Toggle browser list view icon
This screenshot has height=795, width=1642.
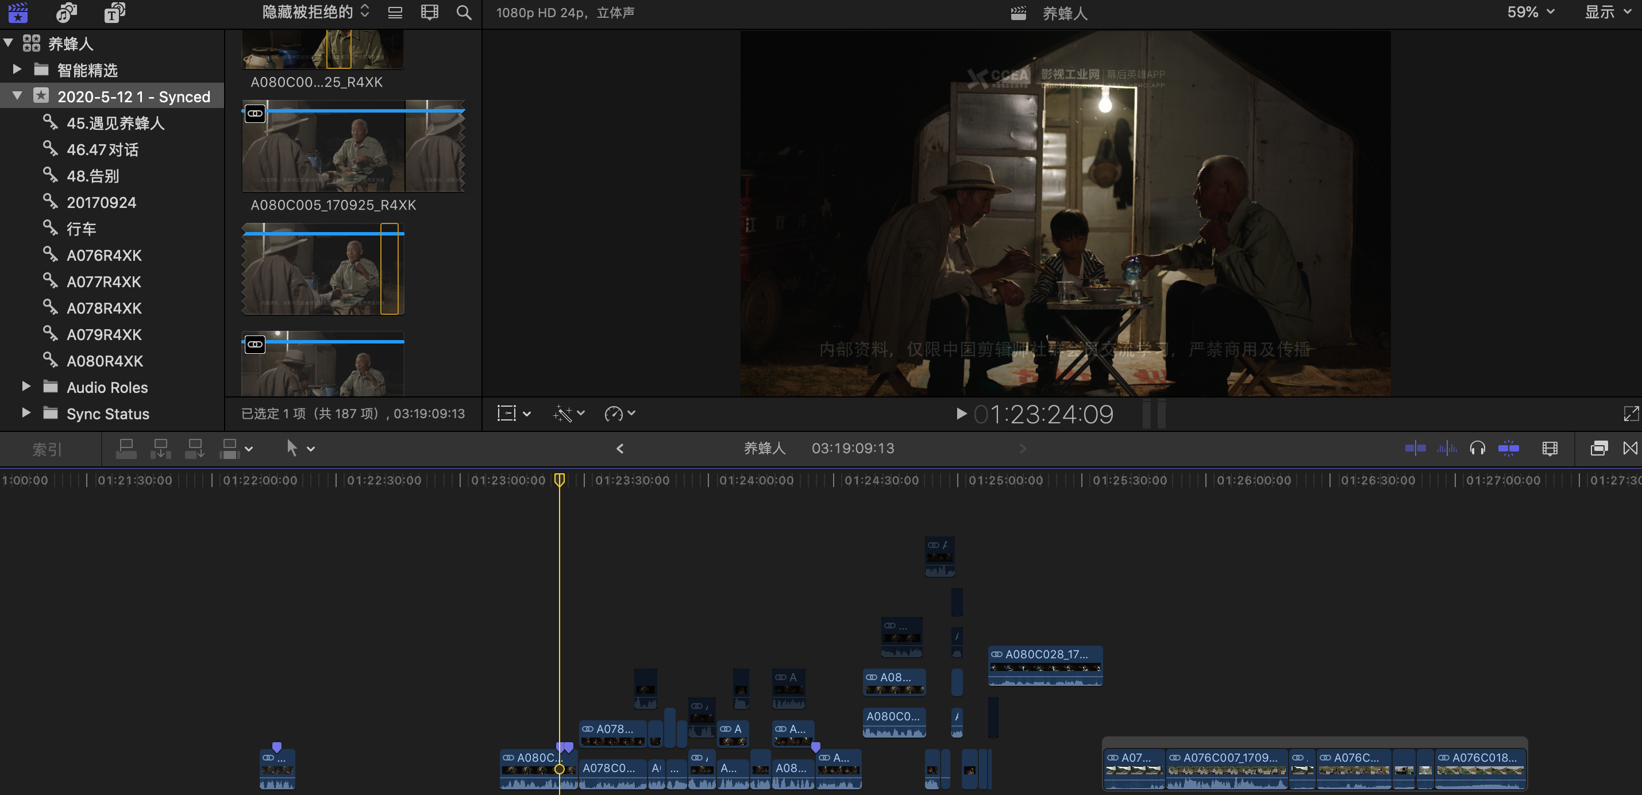point(395,12)
